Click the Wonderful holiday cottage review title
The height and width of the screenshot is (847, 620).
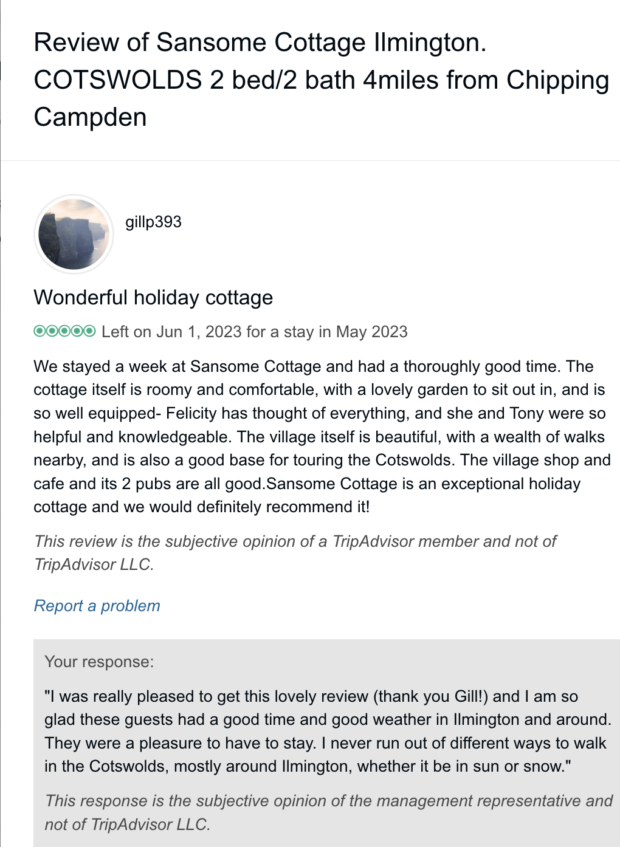(x=153, y=298)
